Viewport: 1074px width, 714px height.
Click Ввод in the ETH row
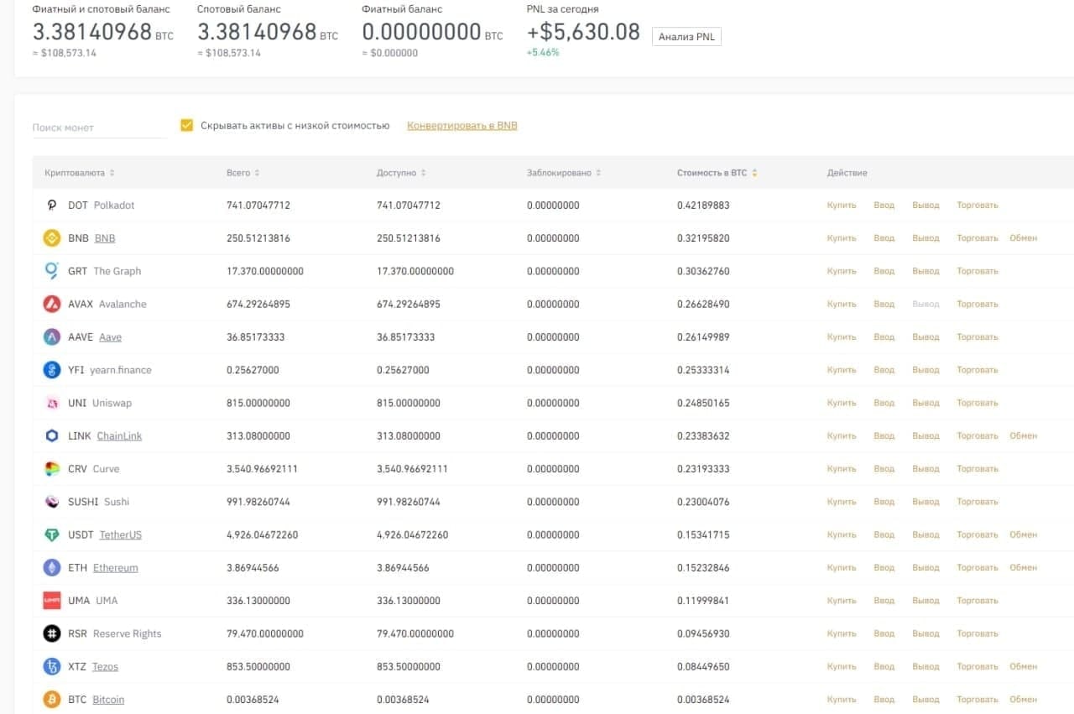[884, 567]
